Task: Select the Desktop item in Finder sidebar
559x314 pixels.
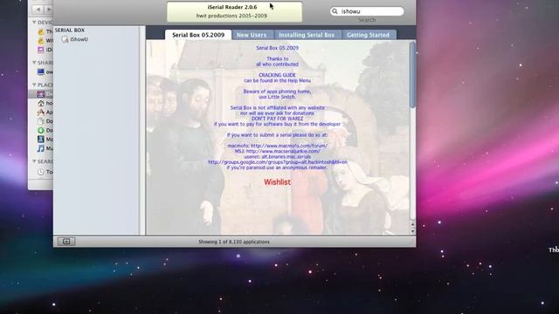Action: coord(41,94)
